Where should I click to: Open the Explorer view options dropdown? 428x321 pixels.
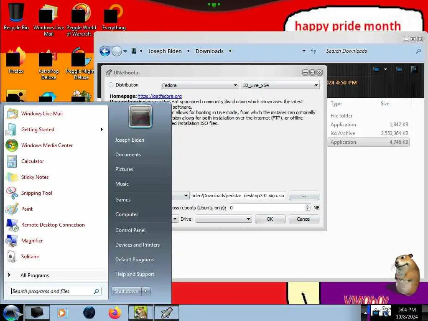(x=385, y=69)
